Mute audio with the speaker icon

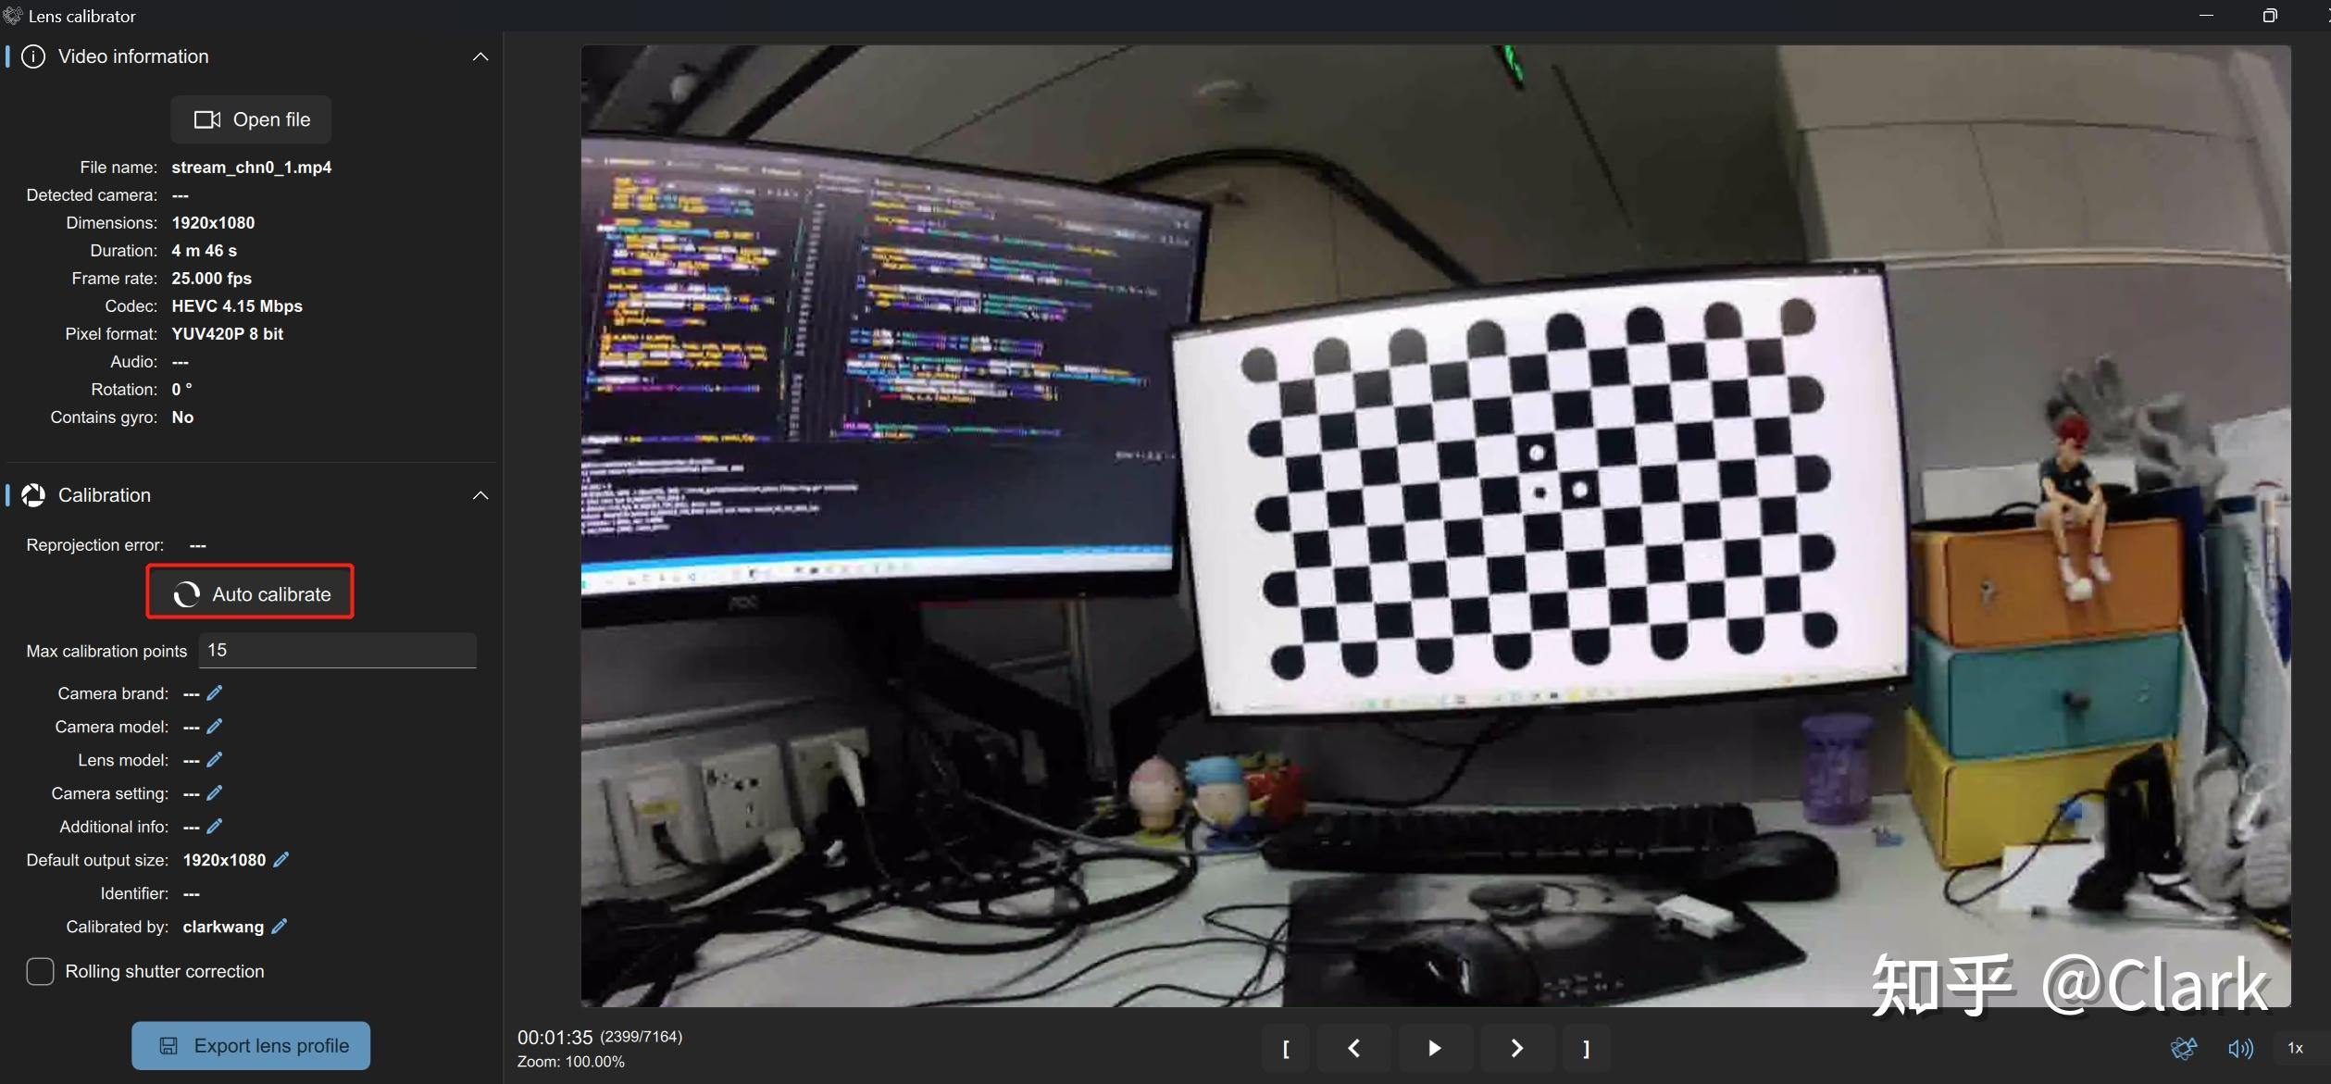tap(2239, 1048)
